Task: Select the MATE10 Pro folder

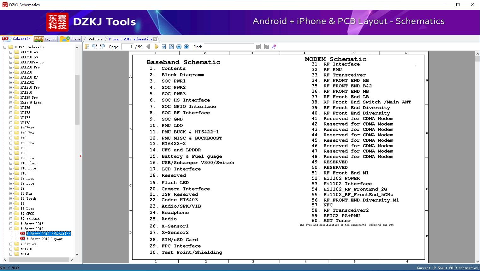Action: [30, 87]
